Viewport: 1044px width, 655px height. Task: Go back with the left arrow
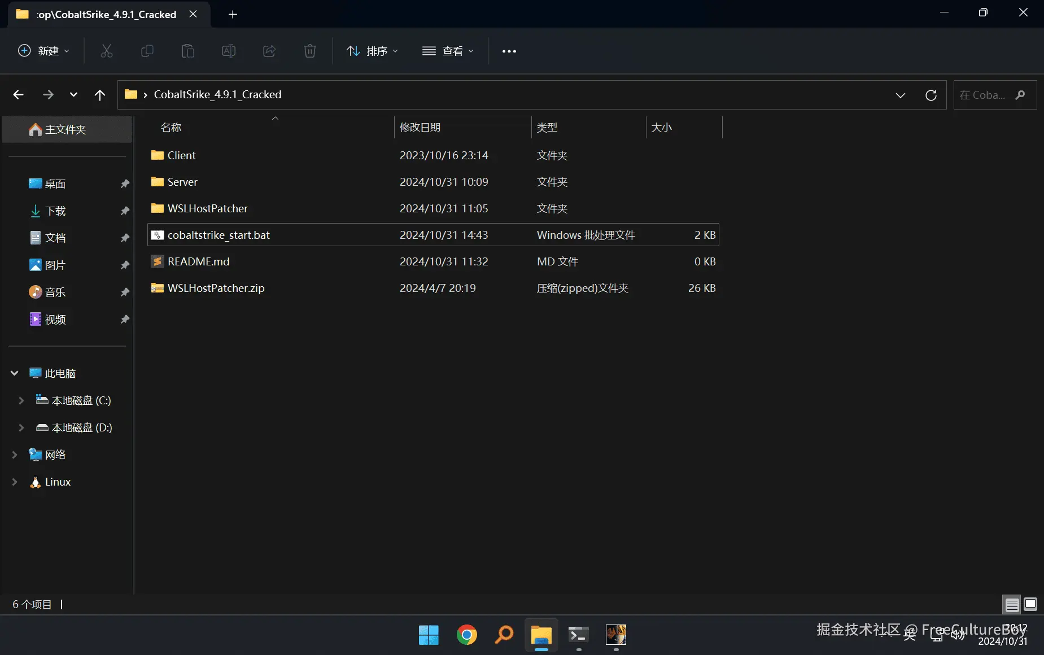(18, 95)
